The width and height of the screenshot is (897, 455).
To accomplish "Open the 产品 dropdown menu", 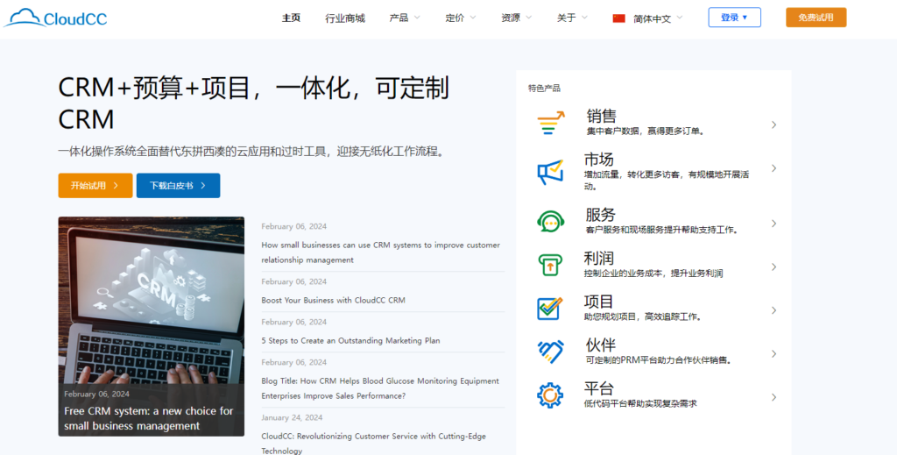I will tap(405, 18).
